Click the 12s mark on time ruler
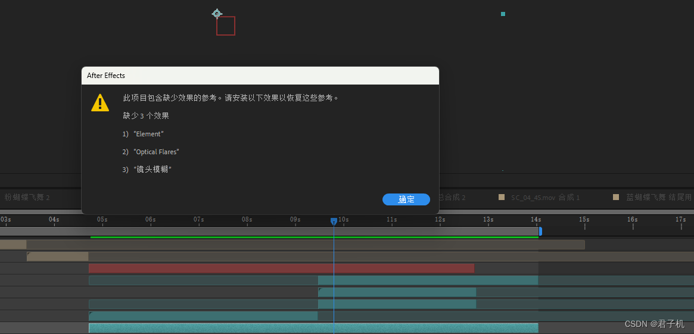This screenshot has height=334, width=694. coord(440,220)
